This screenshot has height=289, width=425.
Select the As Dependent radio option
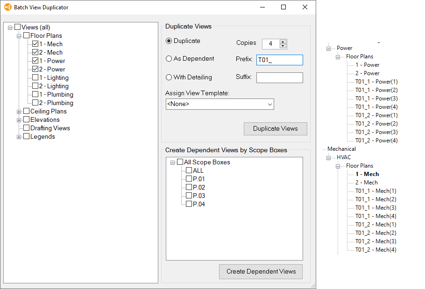[x=169, y=59]
